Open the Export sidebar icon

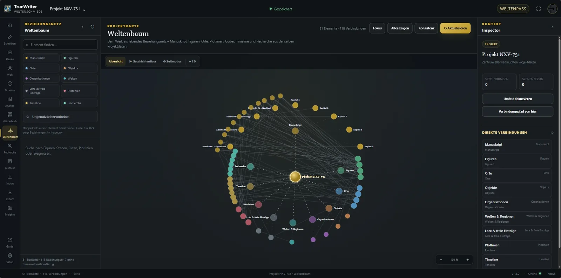click(10, 195)
